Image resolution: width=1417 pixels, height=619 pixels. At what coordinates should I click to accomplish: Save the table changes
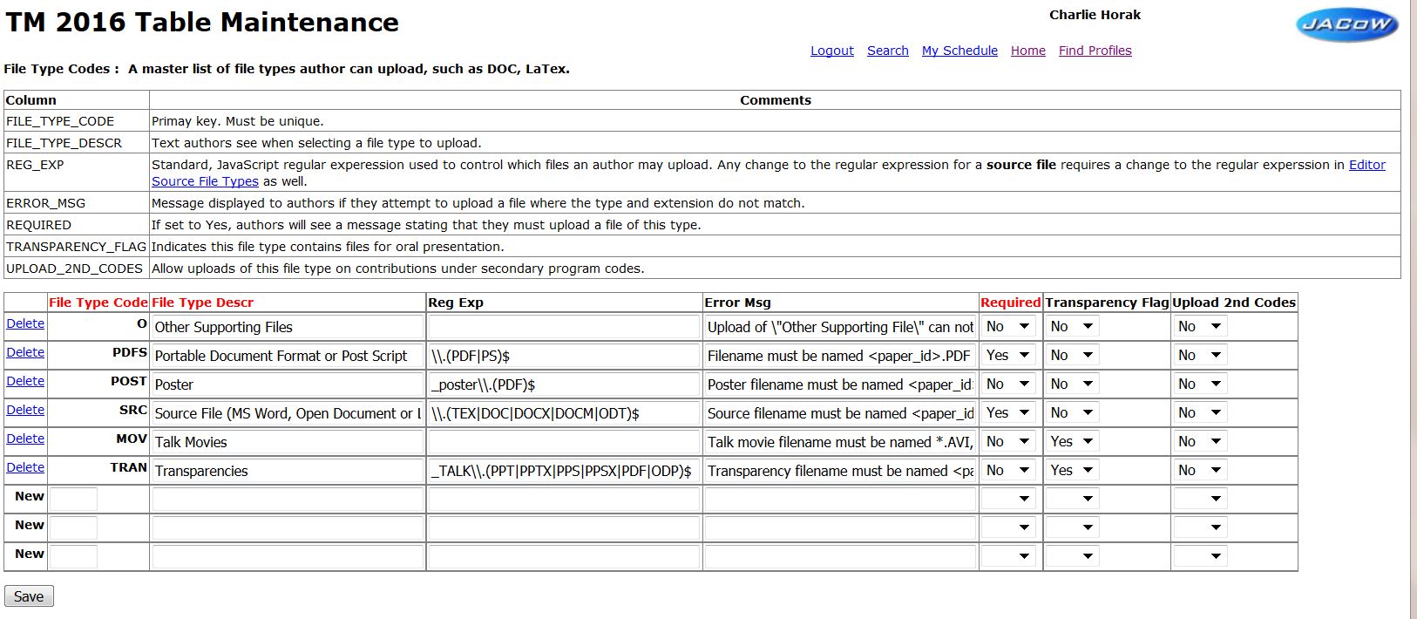29,596
